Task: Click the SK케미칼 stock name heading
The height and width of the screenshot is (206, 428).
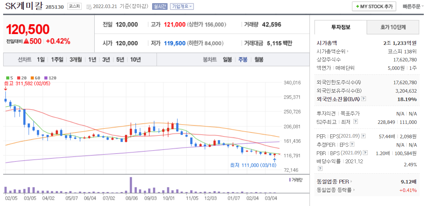Action: [24, 6]
